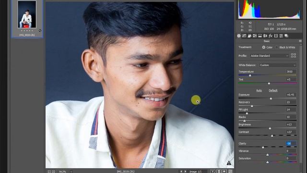Image resolution: width=307 pixels, height=173 pixels.
Task: Click the Image 1/1 counter text
Action: click(x=195, y=172)
